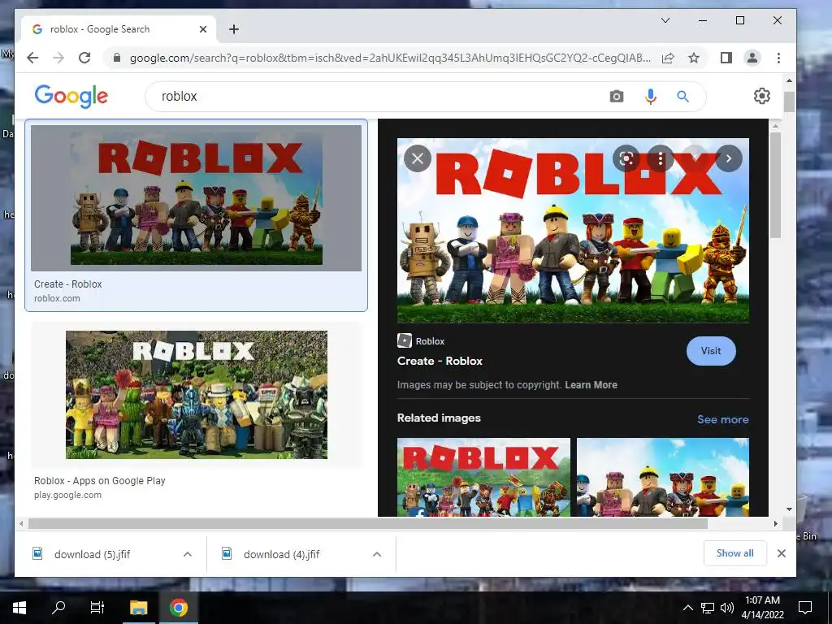Screen dimensions: 832x624
Task: Click the taskbar clock showing 1:07 AM
Action: tap(762, 608)
